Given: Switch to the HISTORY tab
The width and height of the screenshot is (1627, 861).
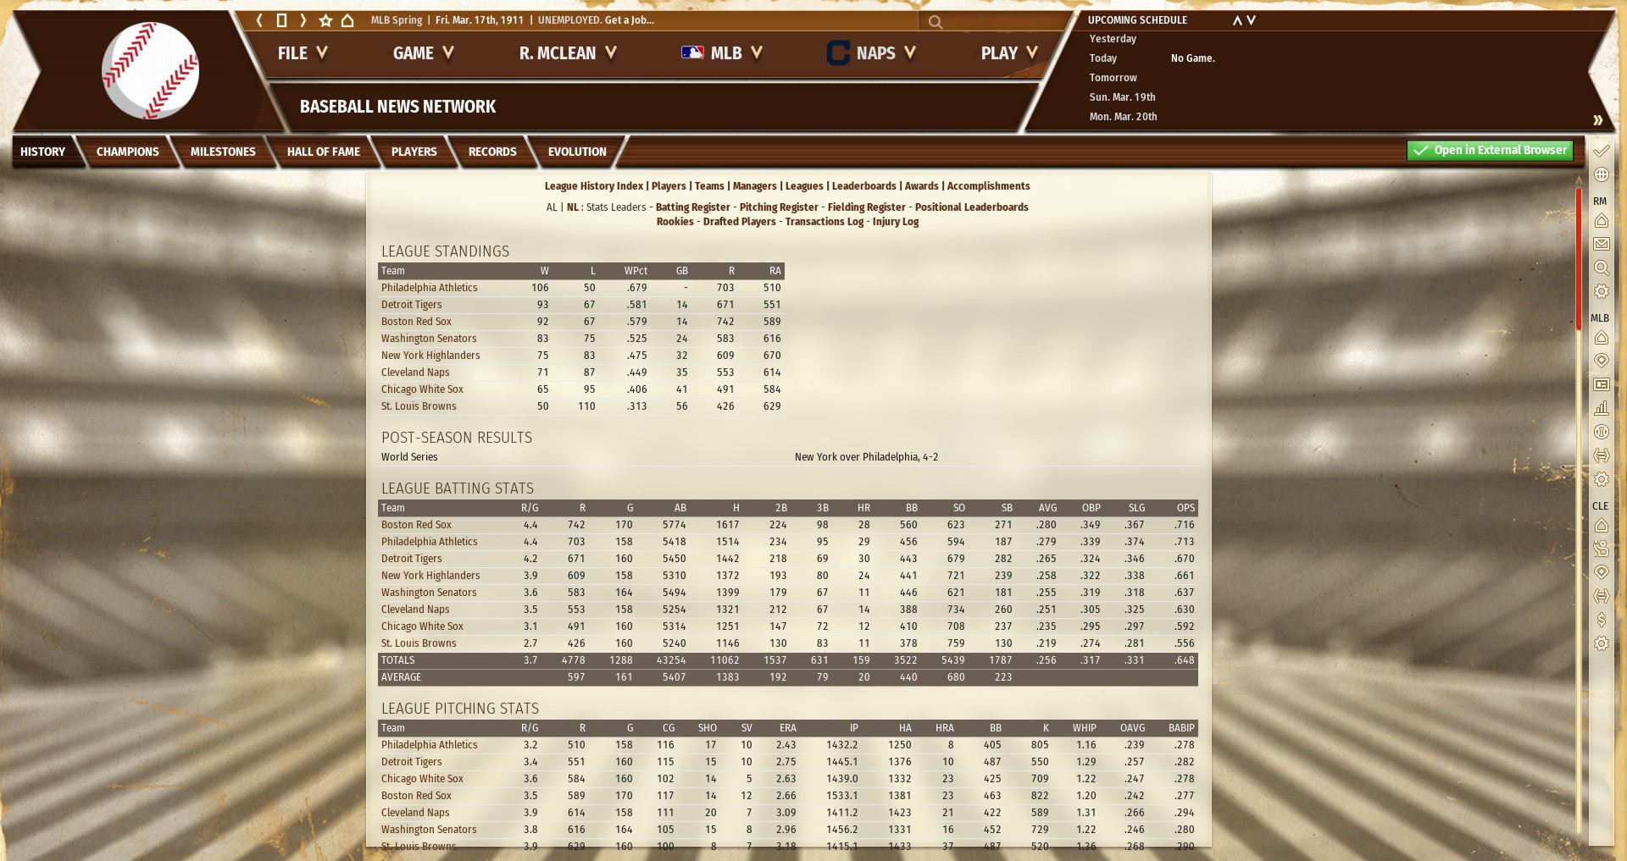Looking at the screenshot, I should [x=42, y=152].
